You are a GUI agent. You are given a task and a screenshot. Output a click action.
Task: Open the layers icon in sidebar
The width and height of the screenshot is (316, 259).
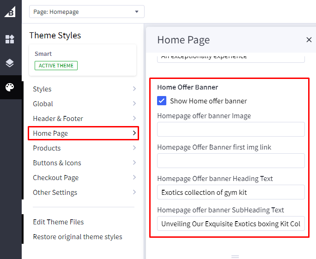point(10,63)
